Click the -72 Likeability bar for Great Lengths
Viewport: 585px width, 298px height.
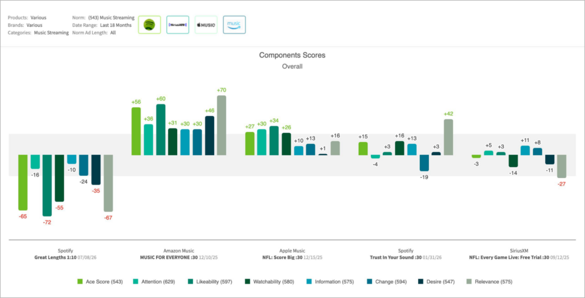47,186
